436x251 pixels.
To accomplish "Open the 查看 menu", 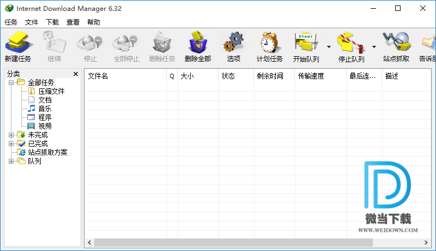I will (73, 22).
